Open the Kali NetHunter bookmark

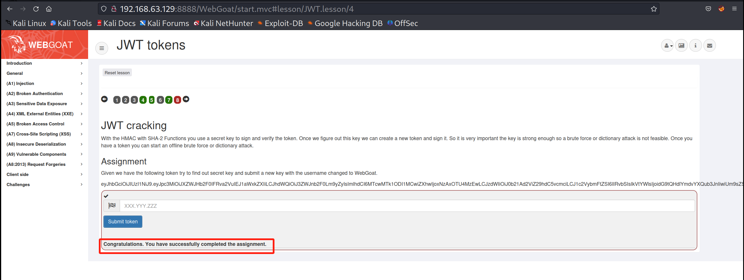tap(223, 23)
